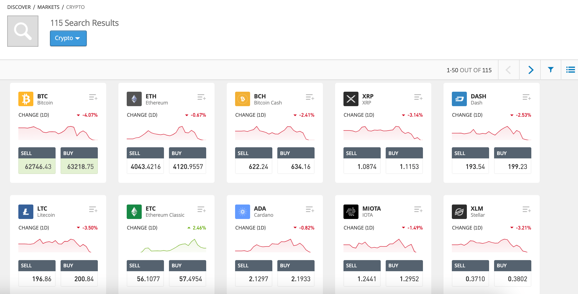Sell MIOTA at 1.2441
Viewport: 578px width, 294px height.
point(362,273)
